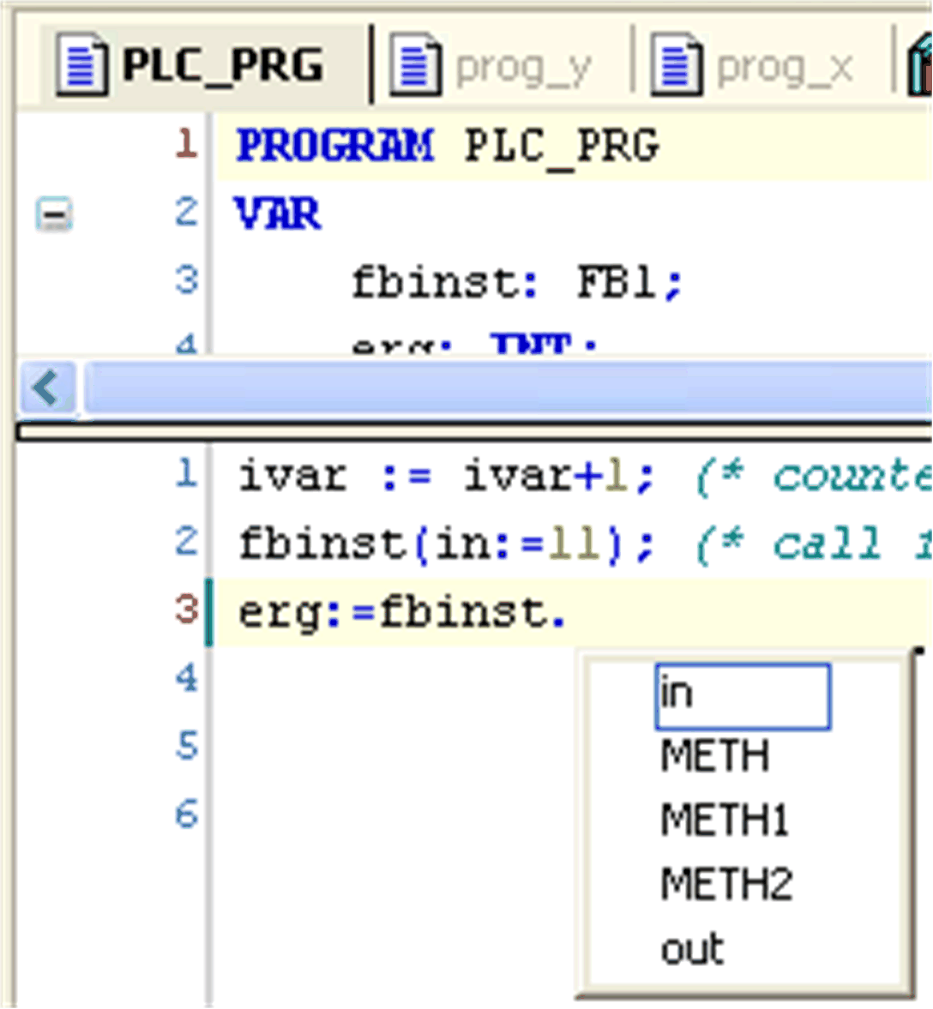This screenshot has width=933, height=1009.
Task: Click the ivar counter statement on line 1
Action: [386, 476]
